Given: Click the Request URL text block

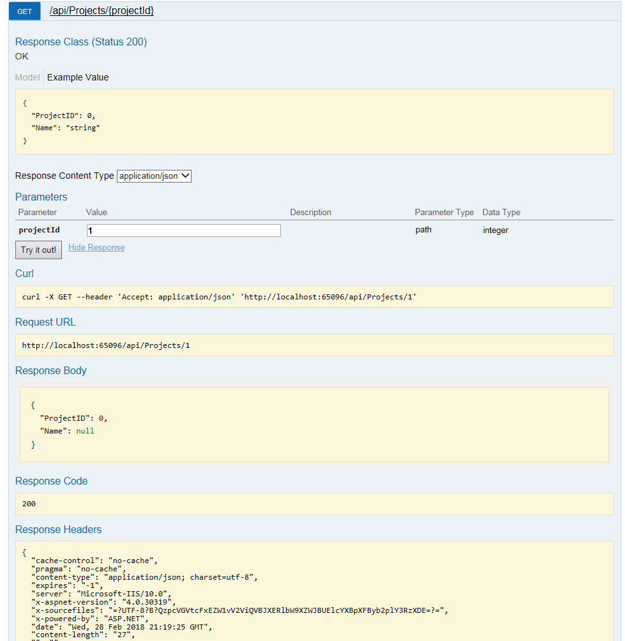Looking at the screenshot, I should click(x=314, y=345).
